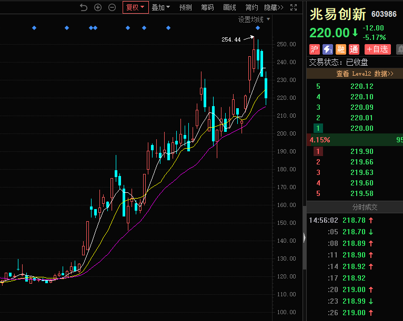Screen dimensions: 403x321
Task: Click the +自选 add to watchlist button
Action: click(x=377, y=49)
